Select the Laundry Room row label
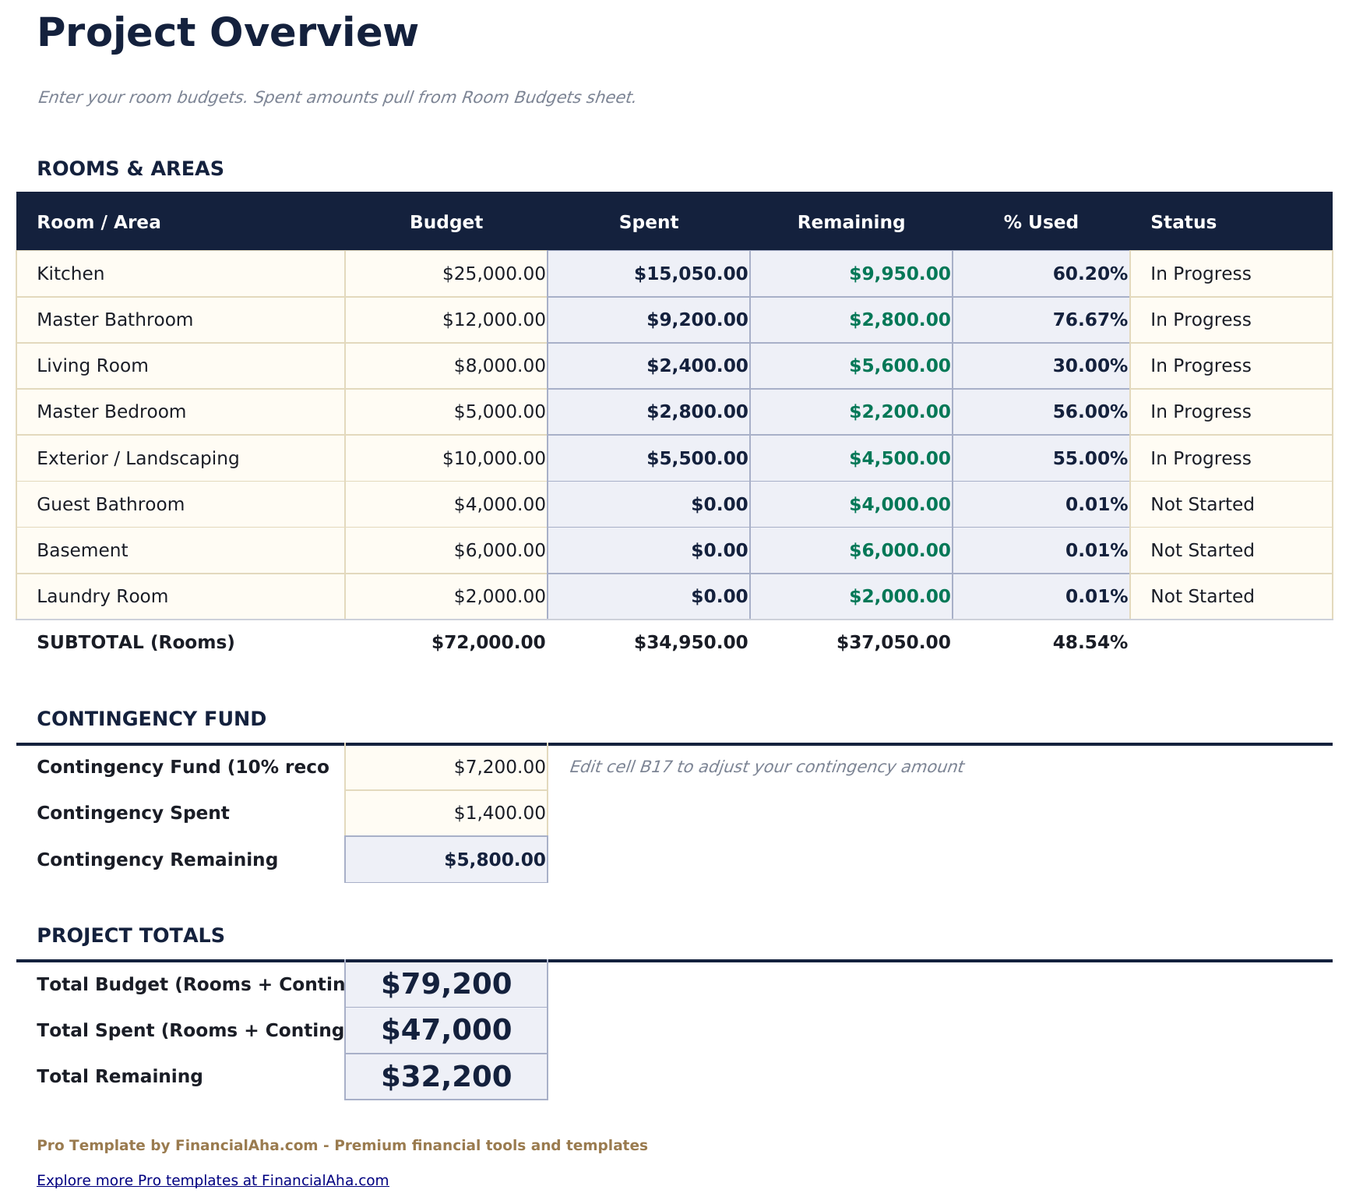 (101, 596)
